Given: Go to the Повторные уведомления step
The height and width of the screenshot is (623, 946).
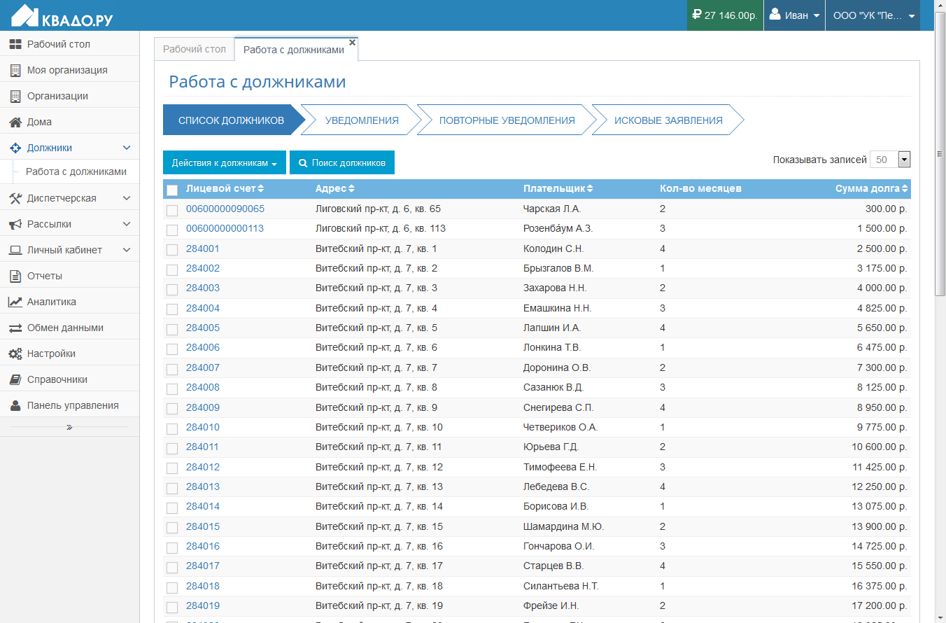Looking at the screenshot, I should [x=507, y=120].
